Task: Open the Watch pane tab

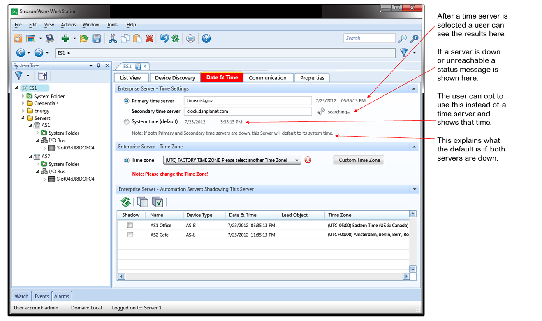Action: click(21, 296)
